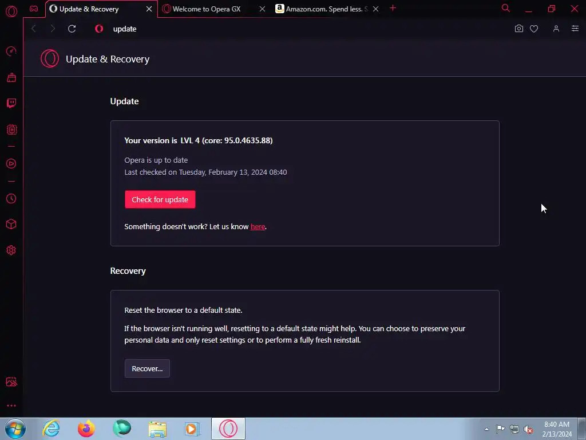Image resolution: width=586 pixels, height=440 pixels.
Task: Open the clock showing 8:40 AM
Action: pos(557,429)
